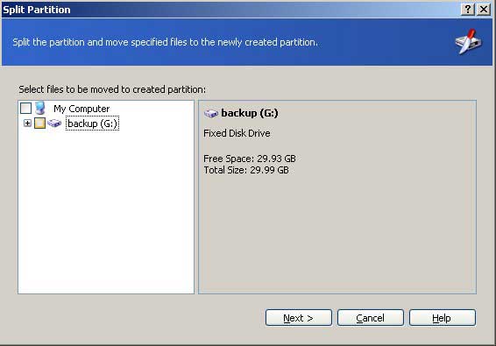Click the Fixed Disk Drive text
496x346 pixels.
coord(237,133)
